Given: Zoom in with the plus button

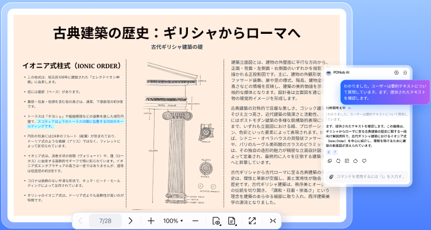Looking at the screenshot, I should (151, 221).
